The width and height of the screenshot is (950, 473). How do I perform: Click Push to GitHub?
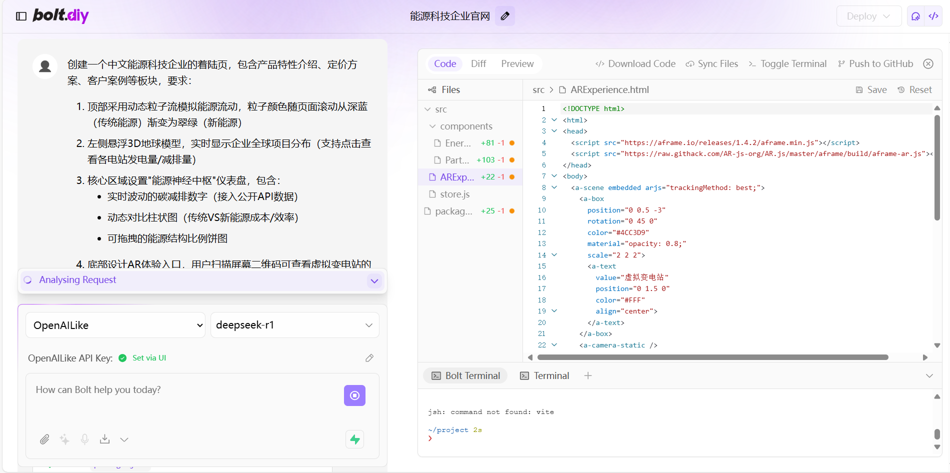pyautogui.click(x=875, y=63)
